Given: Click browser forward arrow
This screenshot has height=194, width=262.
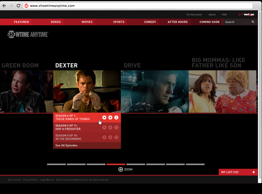Looking at the screenshot, I should tap(11, 6).
